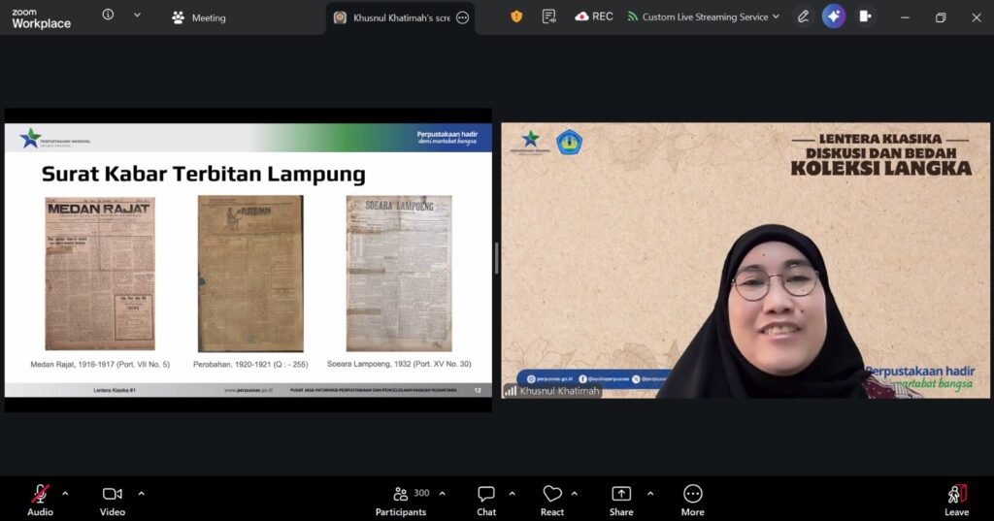Toggle the camera with the Video button
This screenshot has width=994, height=521.
(113, 499)
